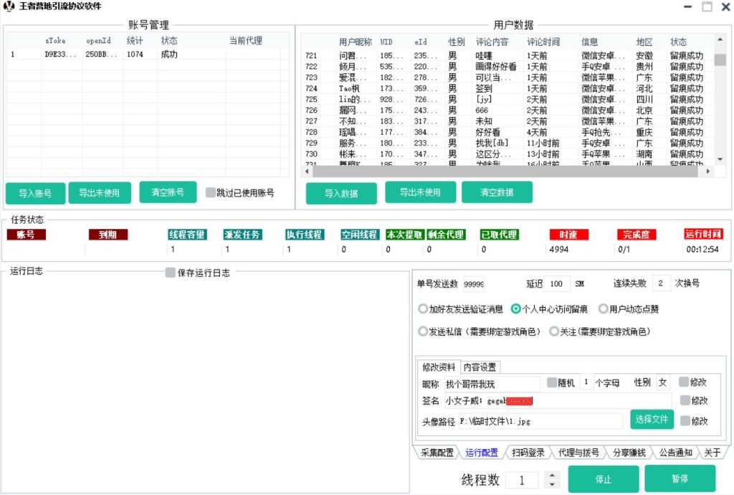The width and height of the screenshot is (734, 495).
Task: Click user data table scroll-right arrow
Action: (710, 171)
